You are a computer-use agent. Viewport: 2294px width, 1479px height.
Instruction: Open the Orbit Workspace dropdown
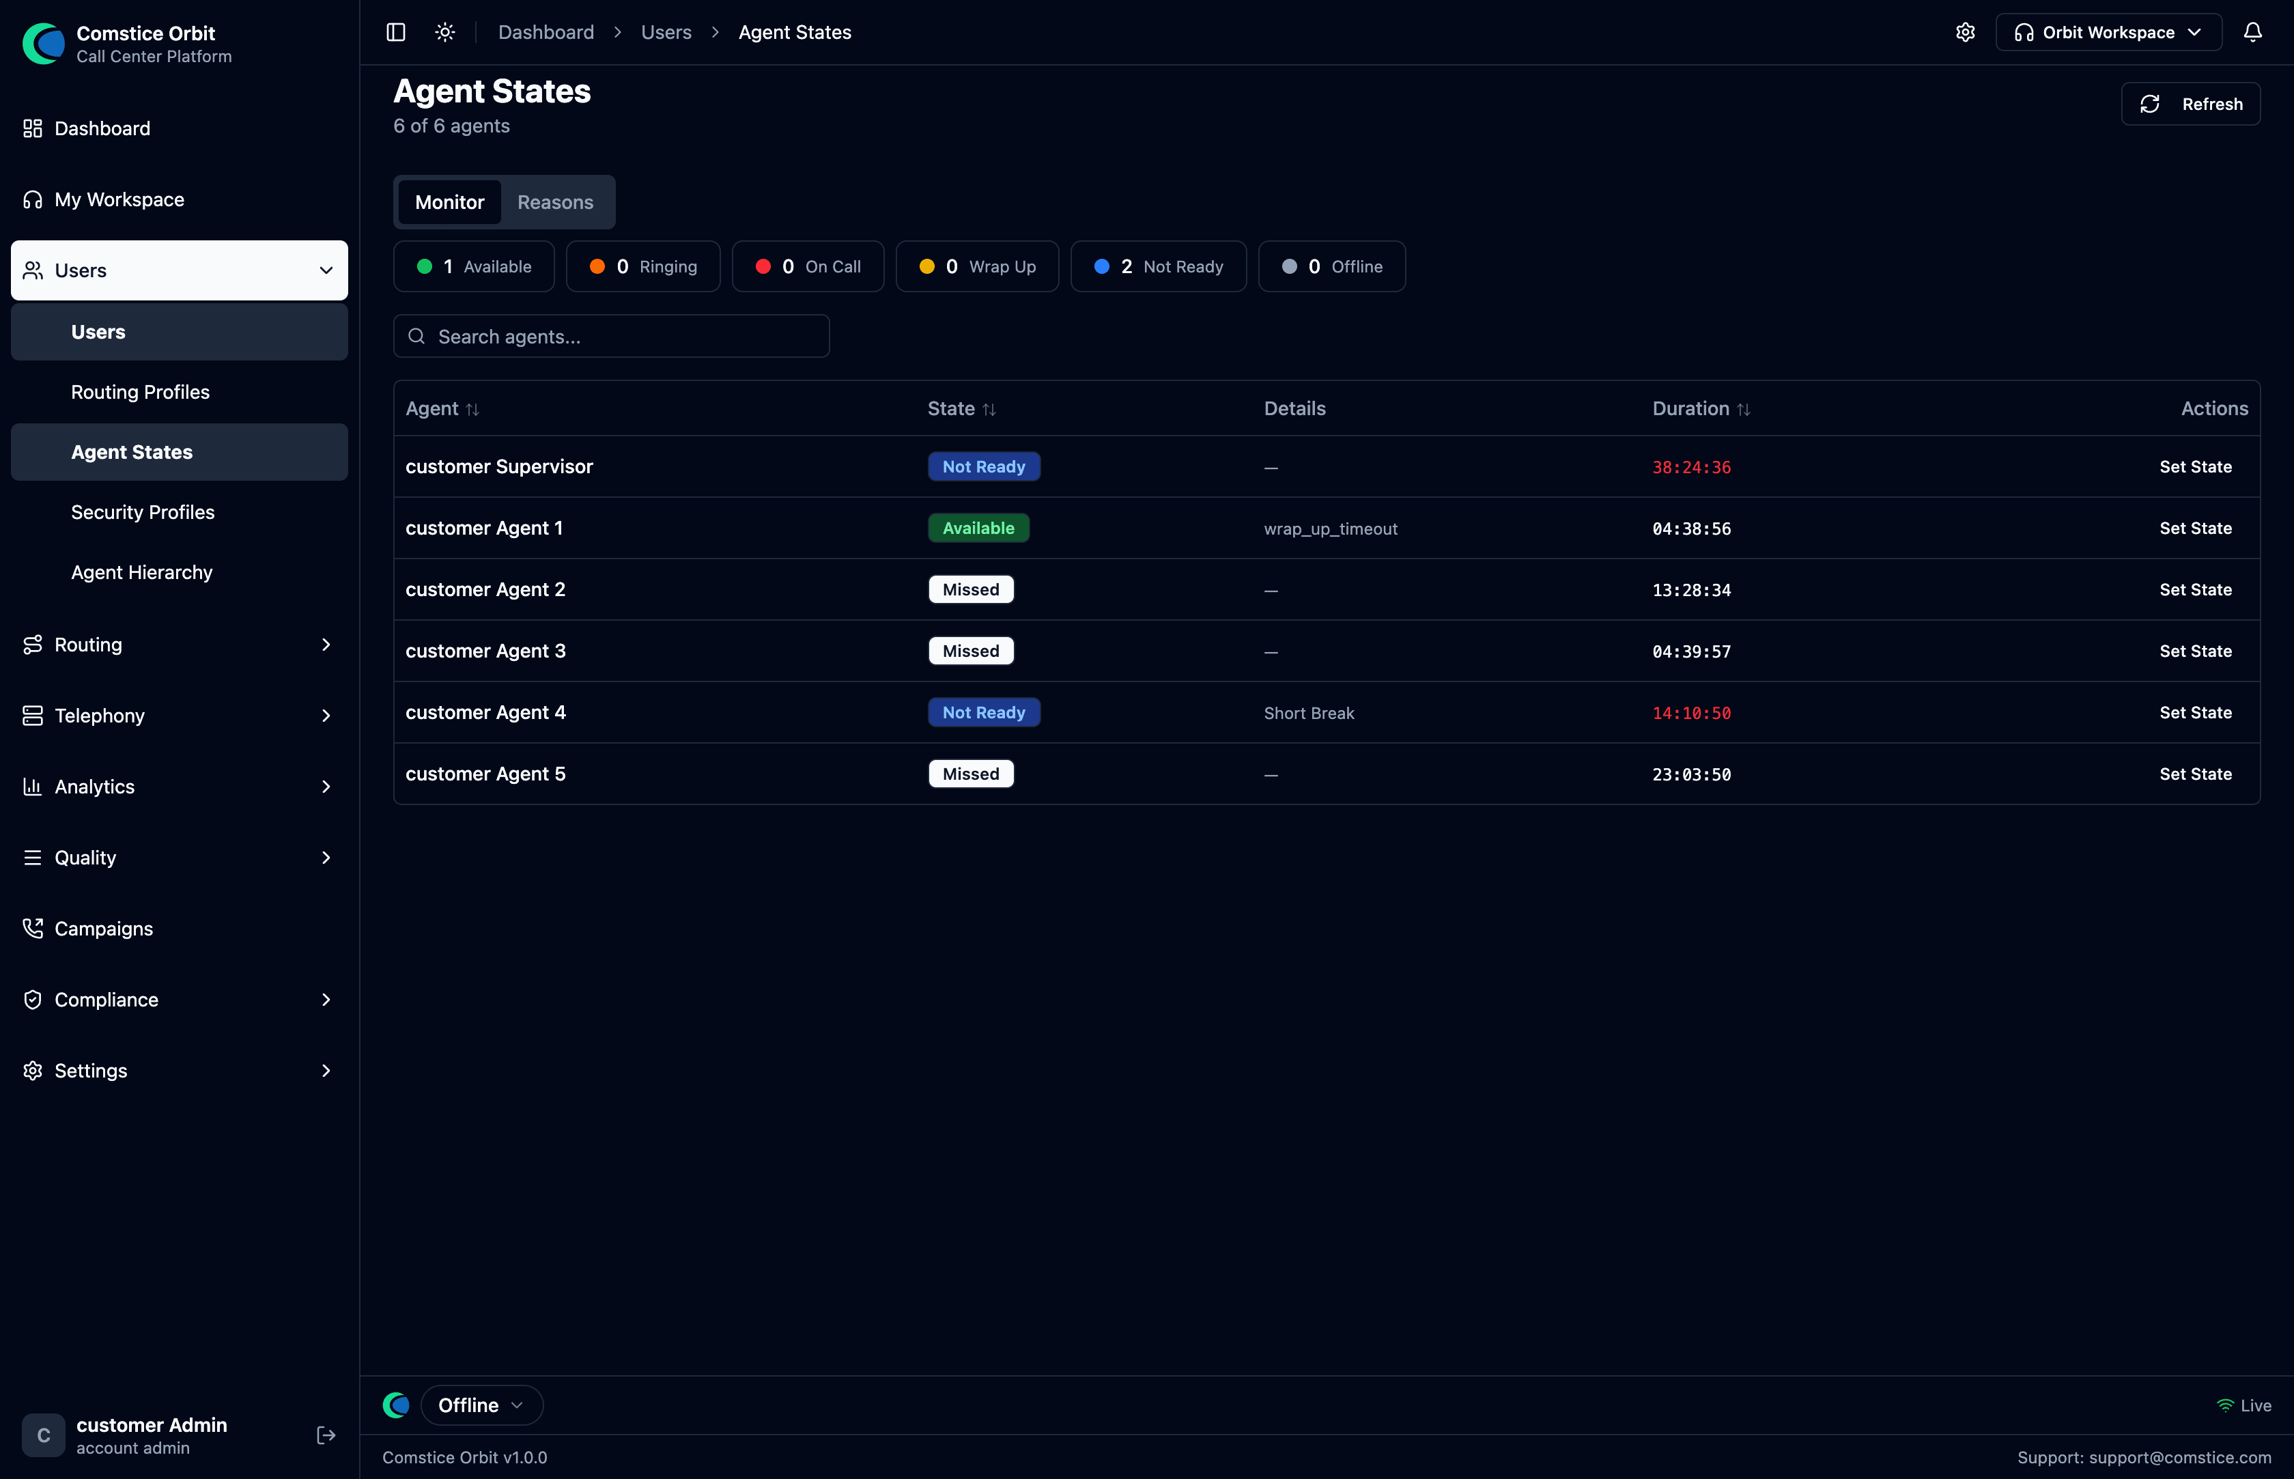pos(2108,33)
